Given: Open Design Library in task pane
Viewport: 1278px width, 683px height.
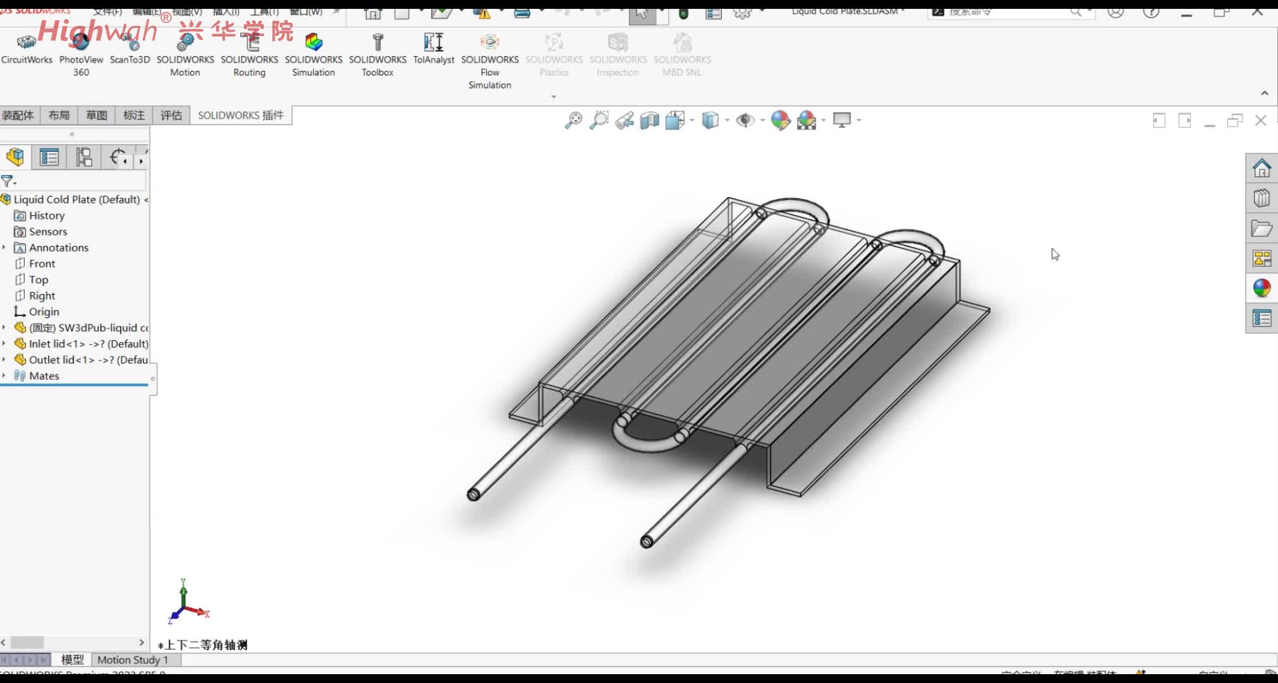Looking at the screenshot, I should click(1262, 199).
